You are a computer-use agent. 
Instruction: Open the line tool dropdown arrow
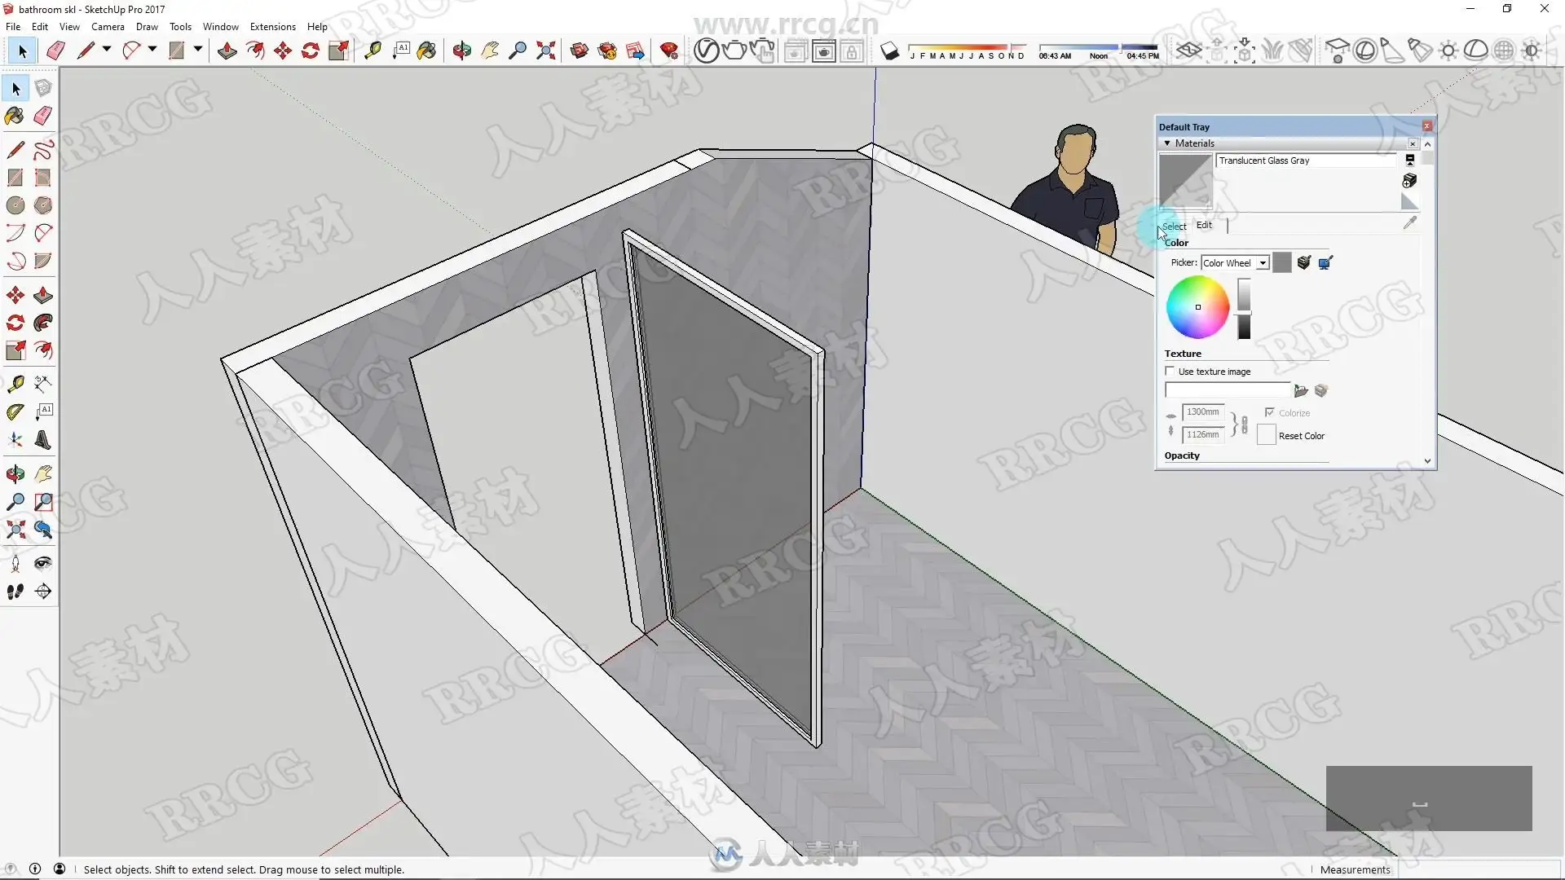(x=107, y=50)
